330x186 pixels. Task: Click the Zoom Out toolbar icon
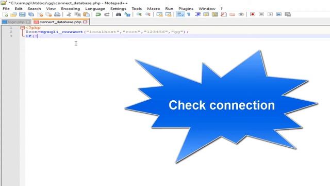coord(148,14)
